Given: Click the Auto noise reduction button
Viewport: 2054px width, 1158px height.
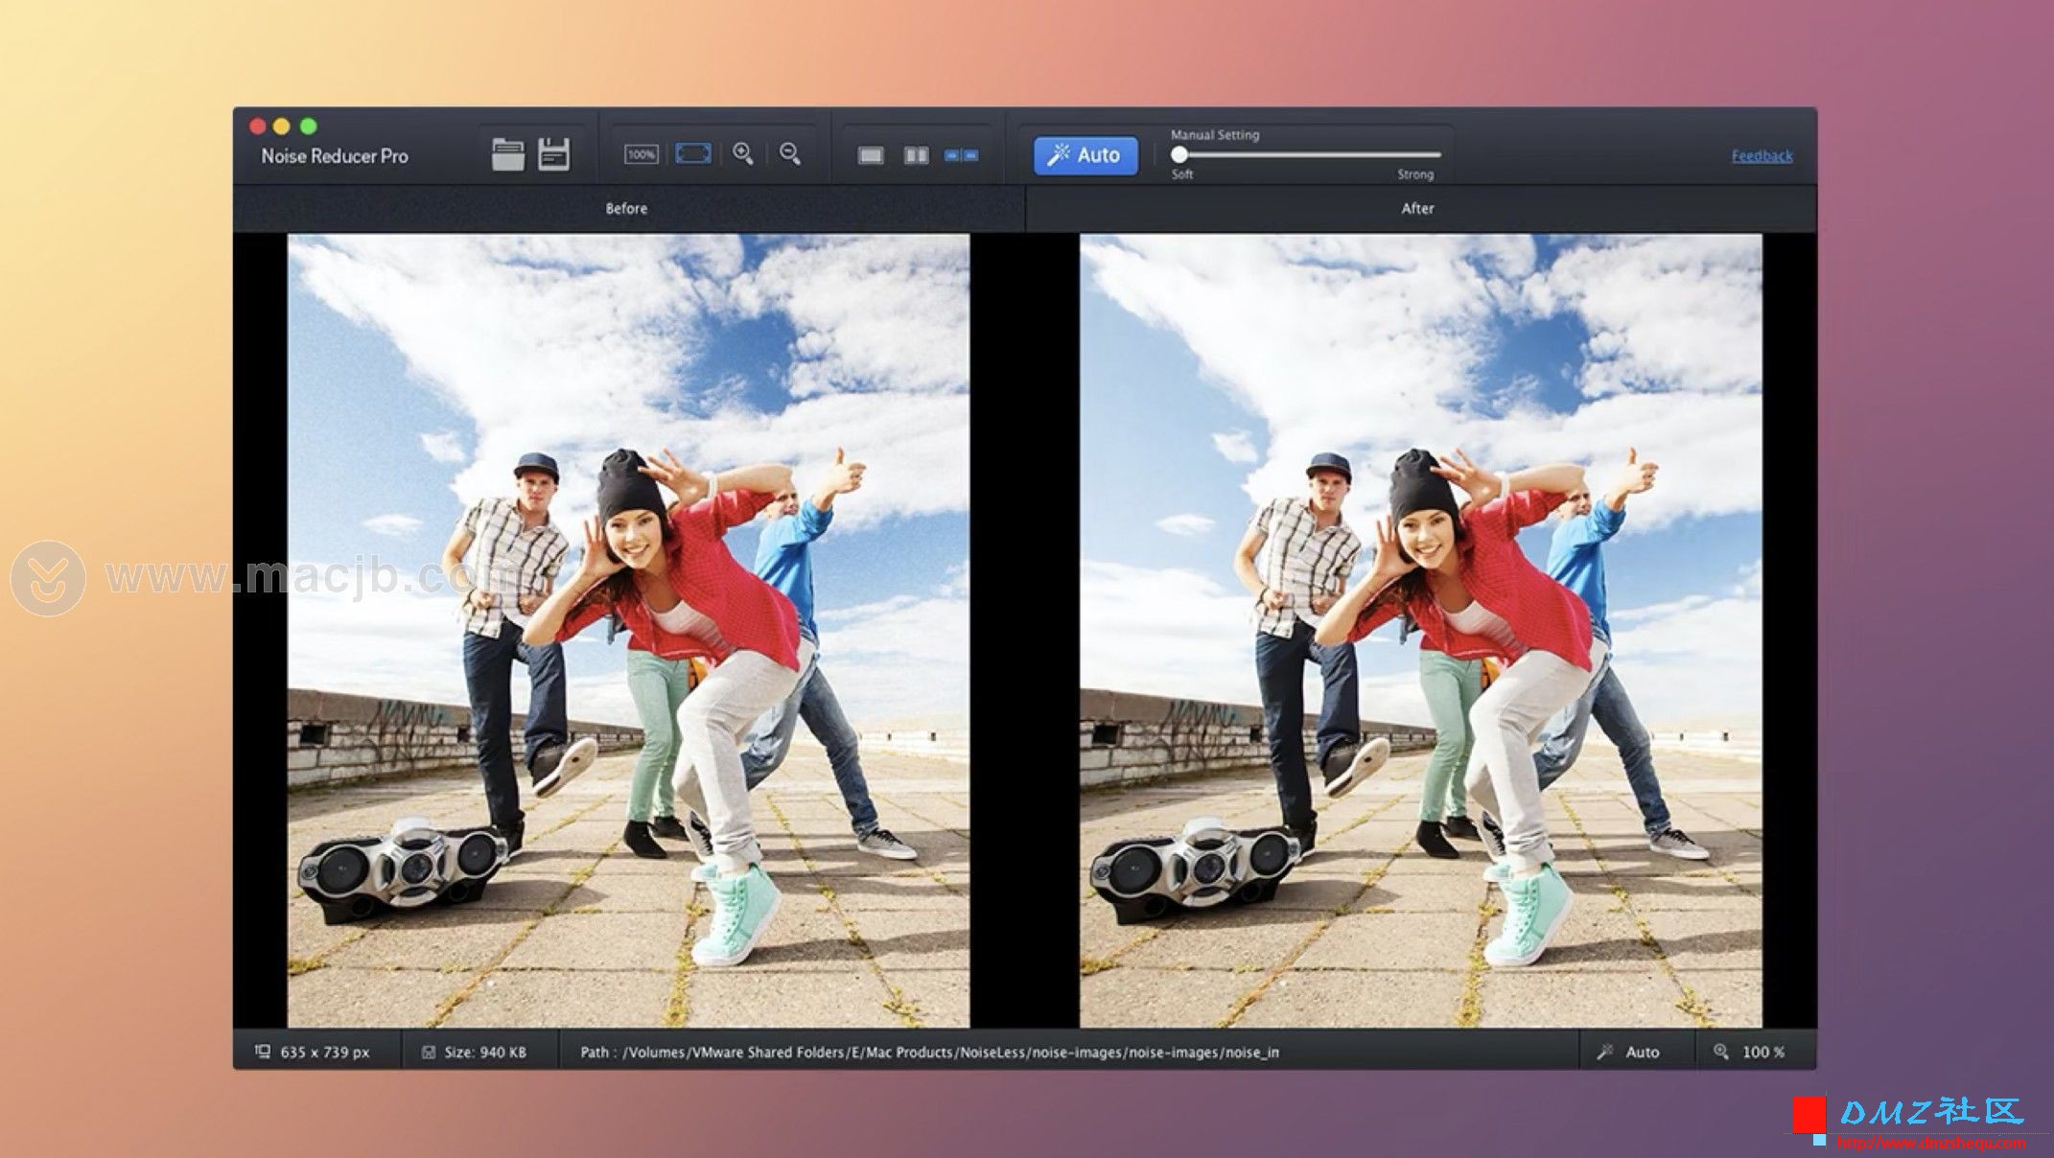Looking at the screenshot, I should (1085, 155).
